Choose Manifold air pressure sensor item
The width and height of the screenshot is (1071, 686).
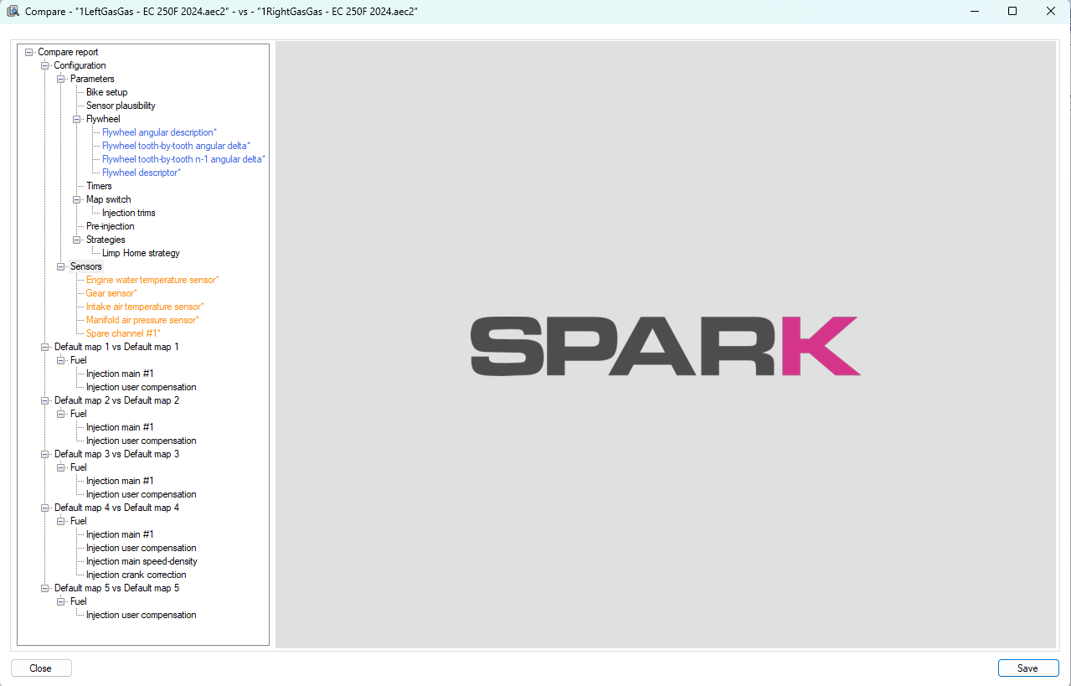coord(142,320)
